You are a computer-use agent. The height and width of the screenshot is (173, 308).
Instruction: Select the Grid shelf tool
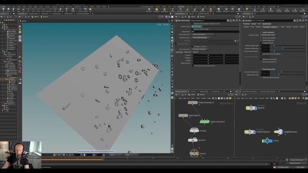[x=24, y=10]
